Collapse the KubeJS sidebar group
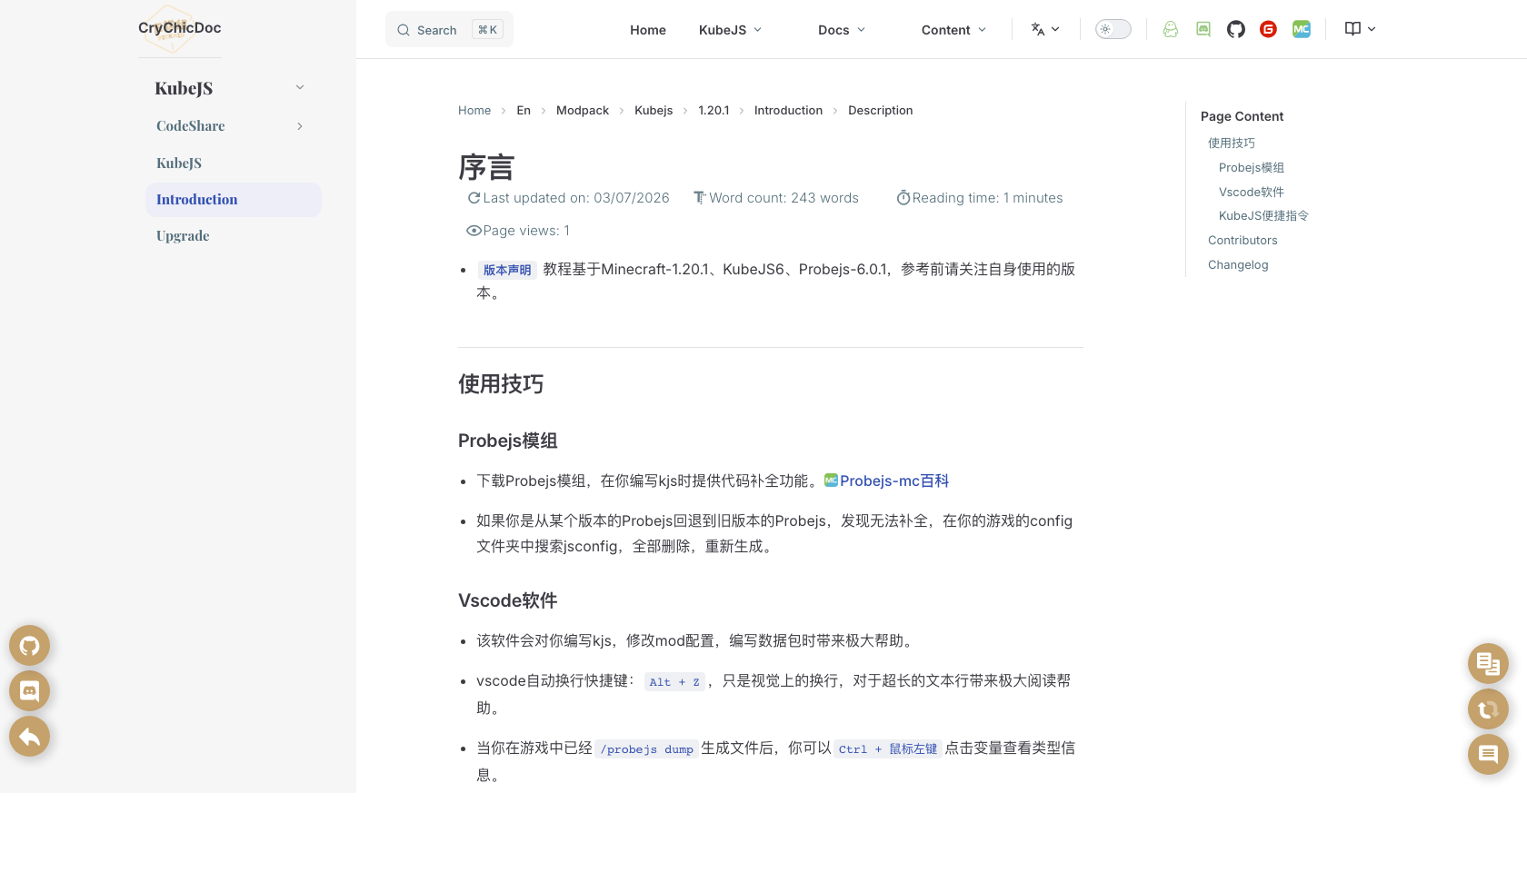This screenshot has height=872, width=1527. 300,88
